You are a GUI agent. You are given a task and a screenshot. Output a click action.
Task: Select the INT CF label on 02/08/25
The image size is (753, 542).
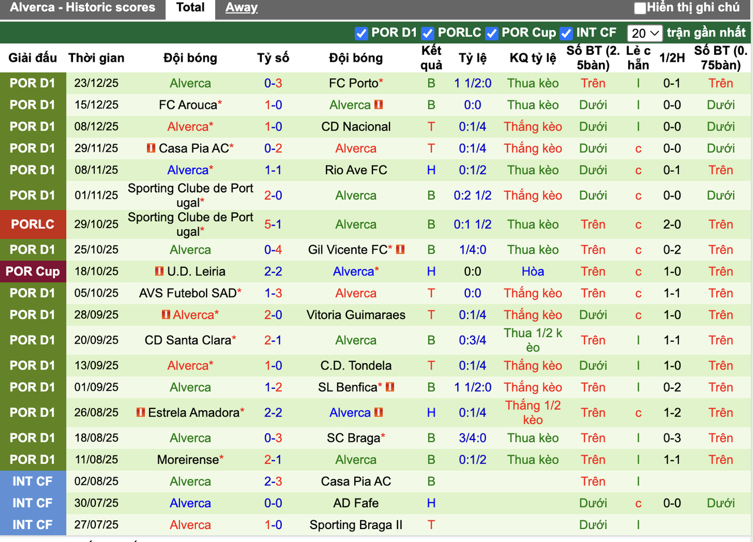[x=32, y=481]
